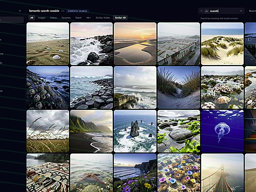Select the All filter tab
256x192 pixels.
32,18
